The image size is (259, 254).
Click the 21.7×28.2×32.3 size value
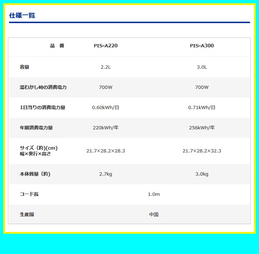[x=202, y=151]
